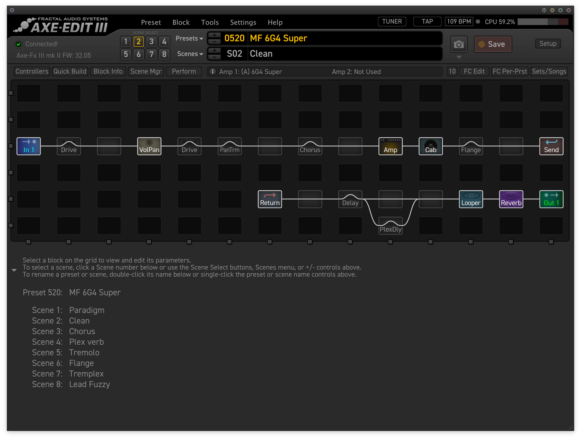Open the Block menu
This screenshot has width=581, height=439.
pyautogui.click(x=181, y=22)
